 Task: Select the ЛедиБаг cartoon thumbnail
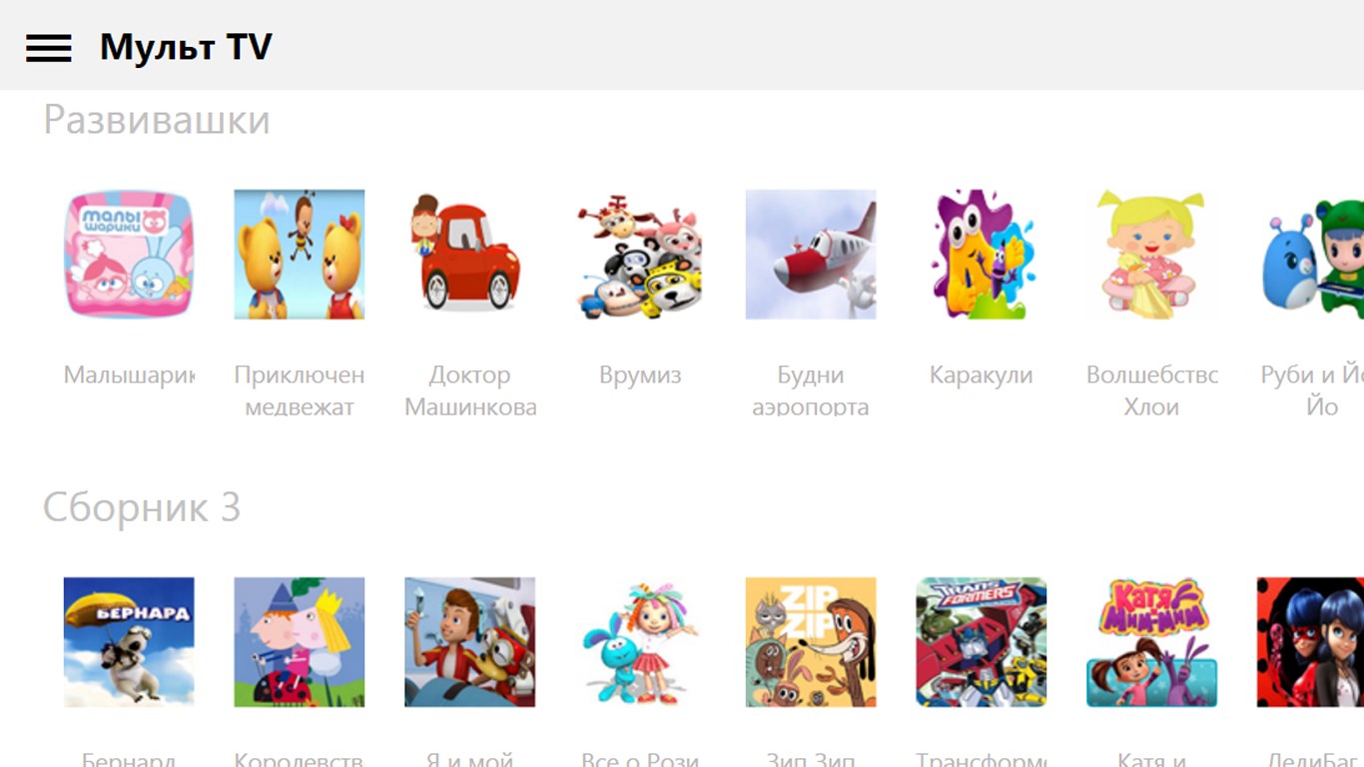[1310, 642]
